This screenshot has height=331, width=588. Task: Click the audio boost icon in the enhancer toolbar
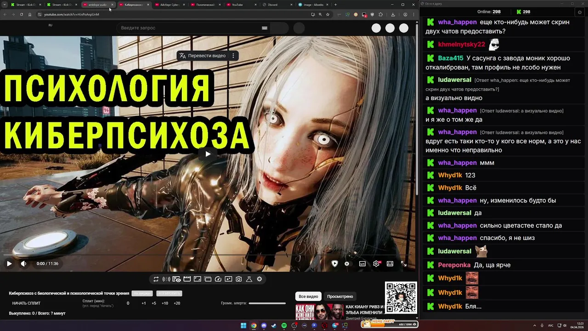click(166, 279)
